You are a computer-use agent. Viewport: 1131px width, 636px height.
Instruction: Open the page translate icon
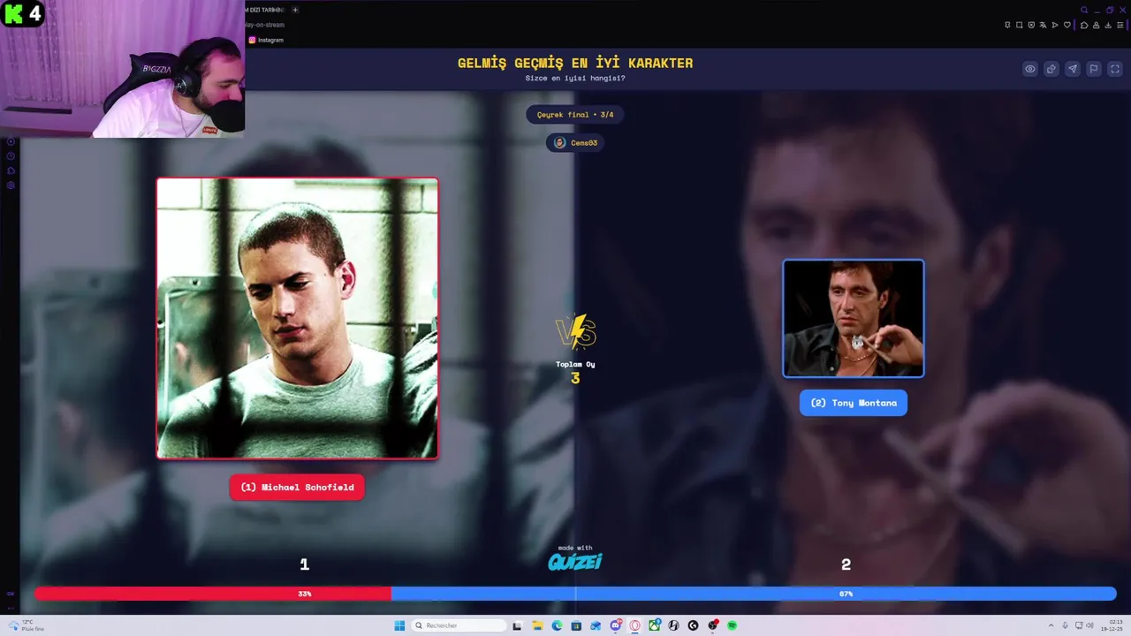[1043, 25]
